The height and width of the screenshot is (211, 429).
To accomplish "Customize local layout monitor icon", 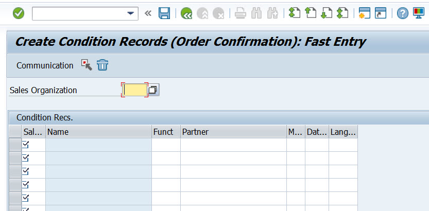I will pyautogui.click(x=418, y=13).
